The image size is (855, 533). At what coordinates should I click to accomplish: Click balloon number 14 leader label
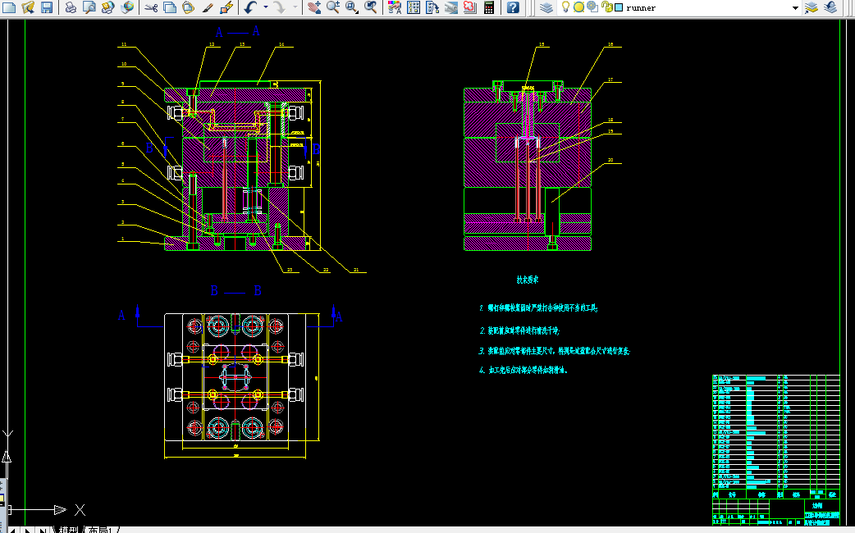[x=281, y=44]
